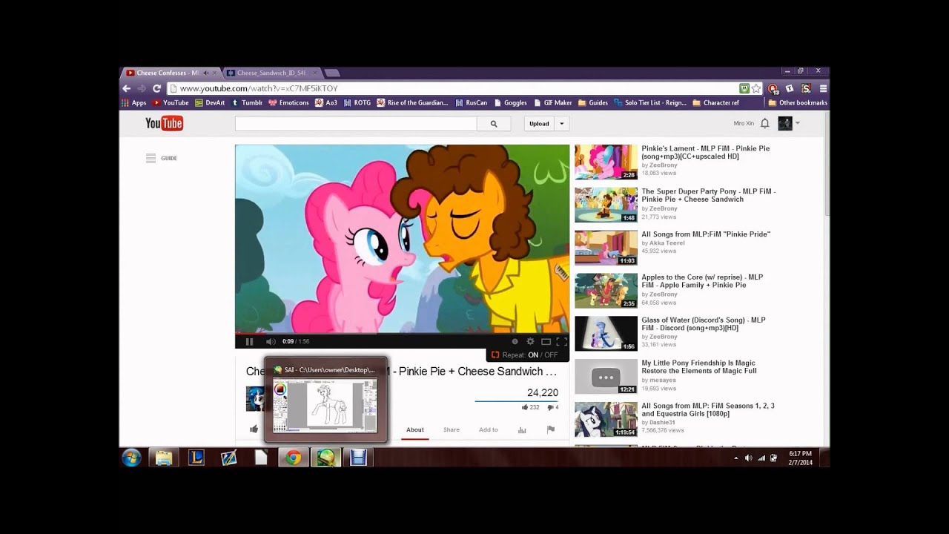Open the GUIDE menu
949x534 pixels.
point(162,158)
